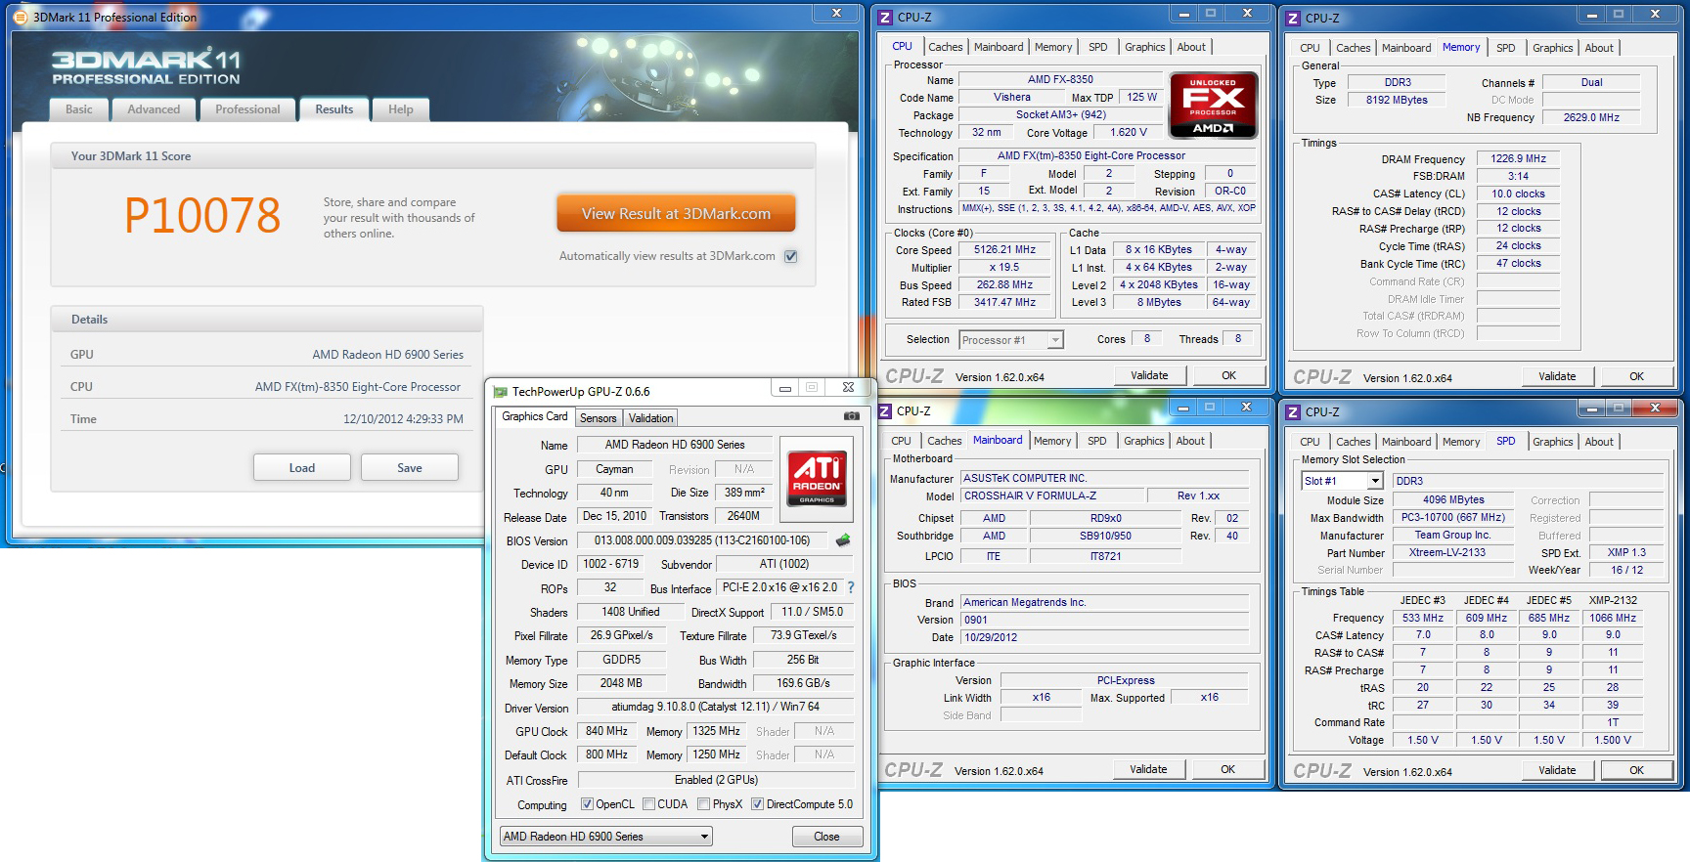The width and height of the screenshot is (1690, 862).
Task: Enable the CUDA checkbox in GPU-Z
Action: pos(648,804)
